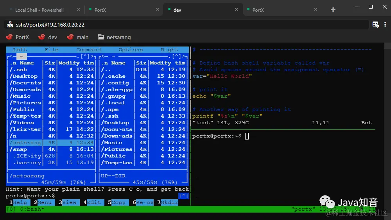Select /.ssh in left panel

pos(52,70)
